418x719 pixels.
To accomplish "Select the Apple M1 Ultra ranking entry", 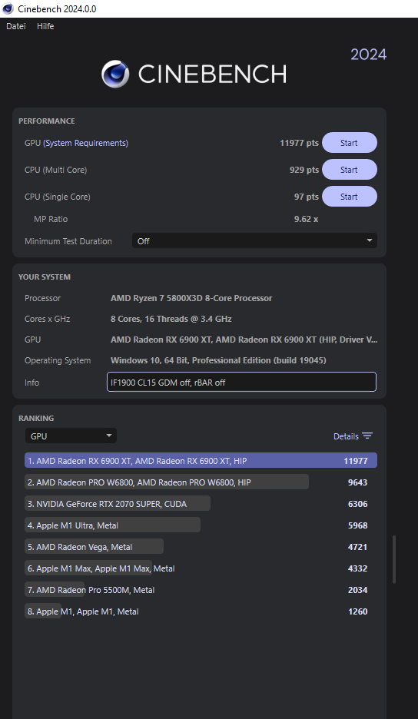I will (x=112, y=525).
